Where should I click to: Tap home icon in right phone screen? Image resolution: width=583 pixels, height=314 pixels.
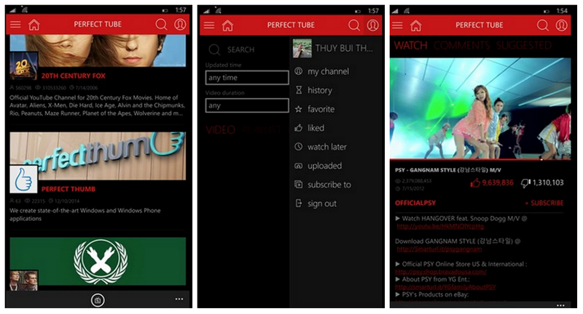click(415, 25)
